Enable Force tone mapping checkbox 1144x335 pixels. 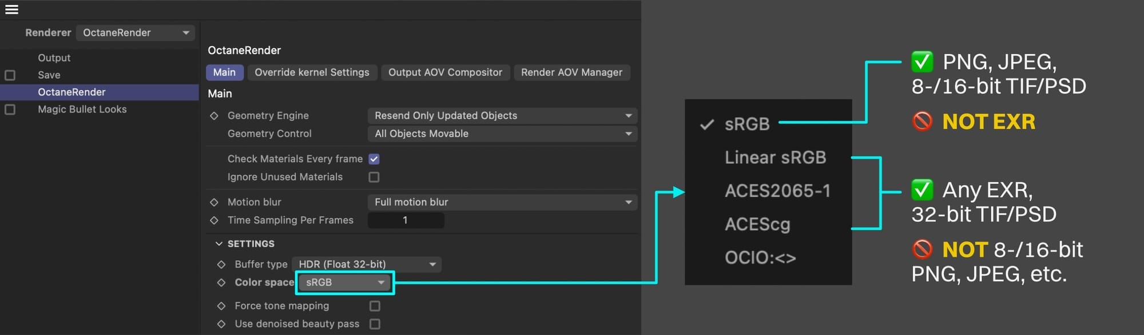pyautogui.click(x=375, y=306)
